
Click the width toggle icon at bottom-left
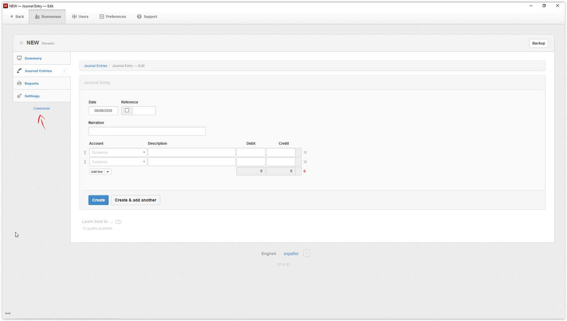(x=8, y=313)
